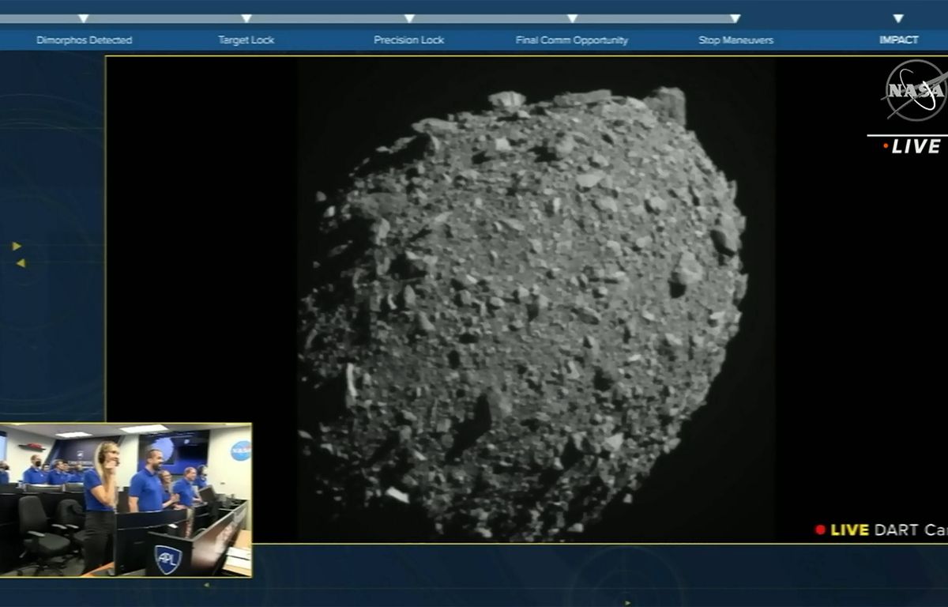This screenshot has height=607, width=948.
Task: Click the "Stop Maneuvers" label
Action: (x=735, y=40)
